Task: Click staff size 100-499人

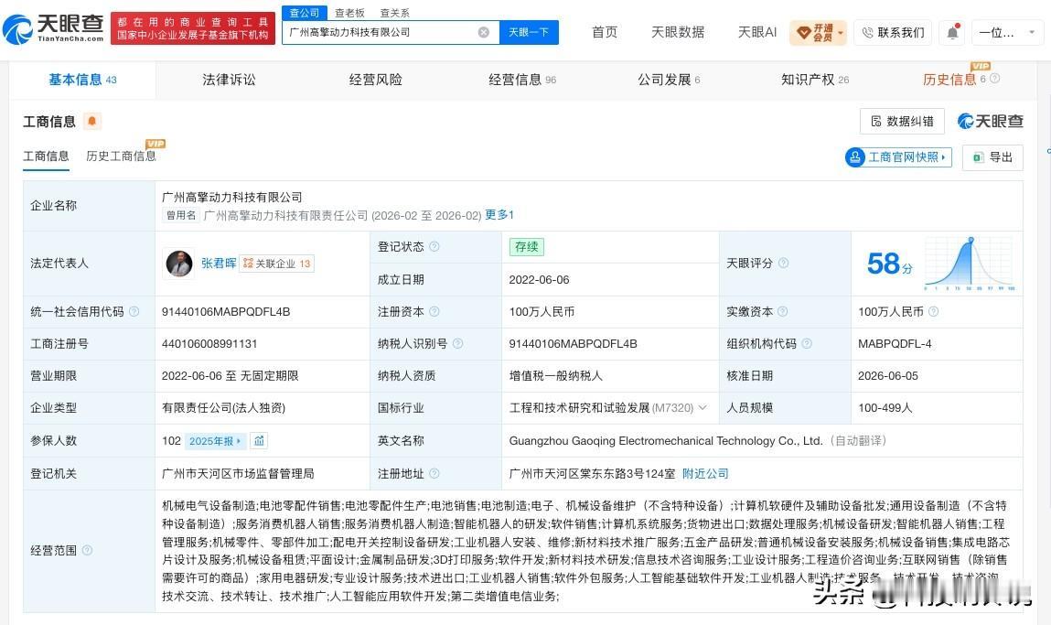Action: tap(885, 408)
